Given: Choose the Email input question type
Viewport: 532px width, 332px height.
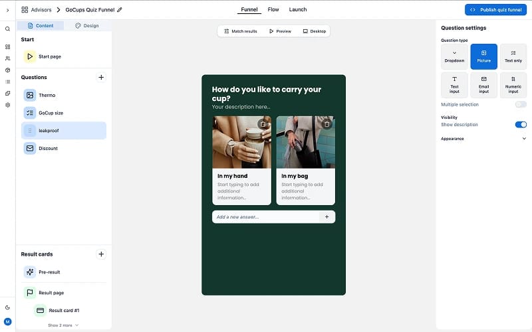Looking at the screenshot, I should coord(484,85).
